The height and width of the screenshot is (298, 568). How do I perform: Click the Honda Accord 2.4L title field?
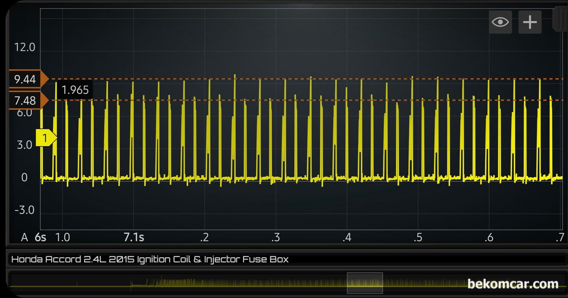(x=150, y=259)
